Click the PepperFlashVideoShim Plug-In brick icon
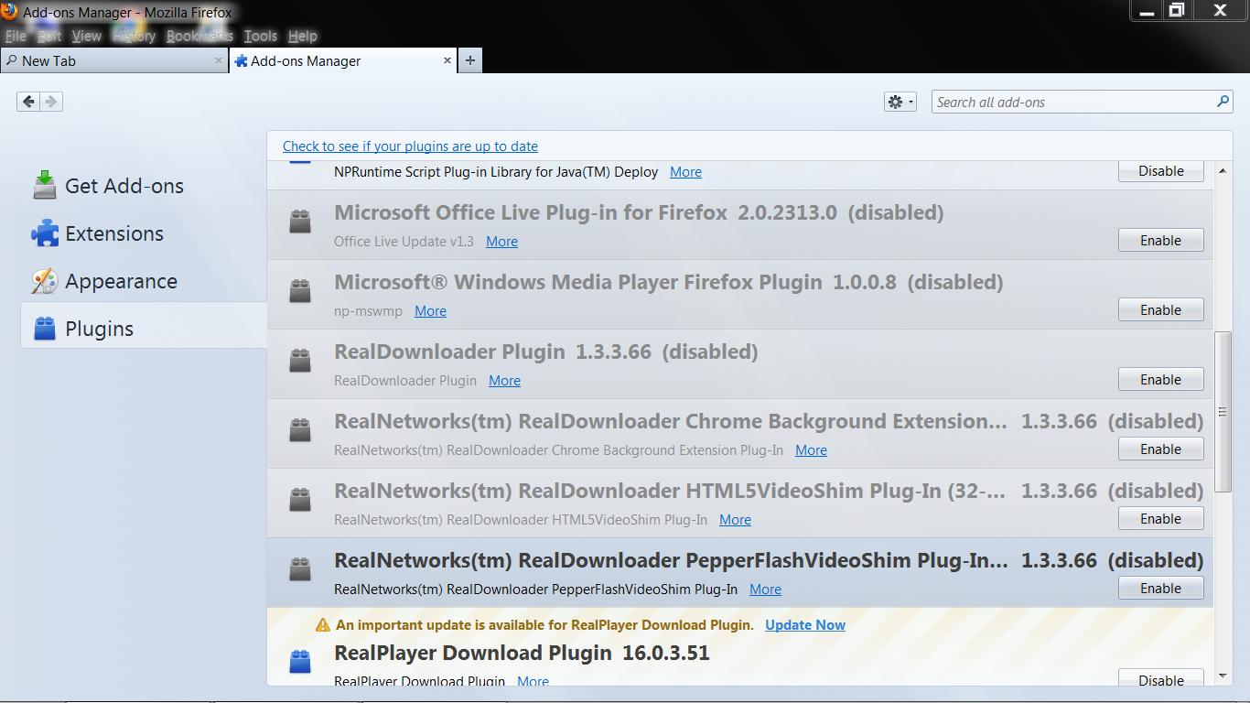This screenshot has width=1250, height=703. coord(300,568)
